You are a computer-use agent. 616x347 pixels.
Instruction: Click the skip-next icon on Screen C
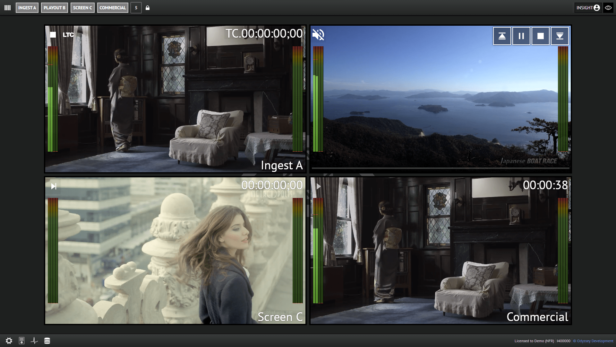pyautogui.click(x=54, y=186)
